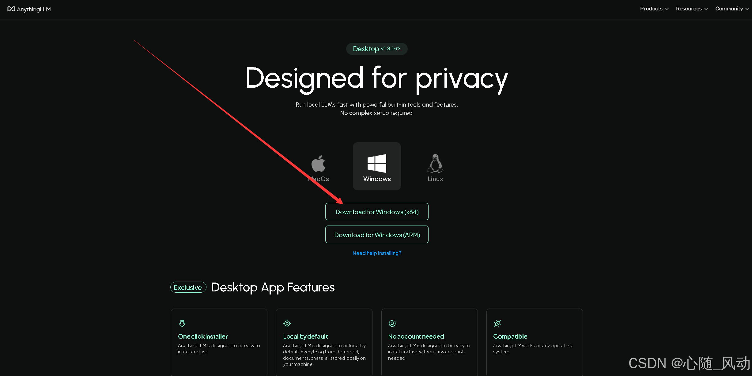Click the Local by default card heading
The height and width of the screenshot is (376, 752).
click(x=305, y=336)
